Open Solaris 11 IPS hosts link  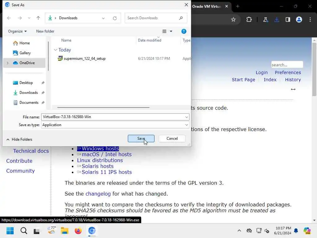click(x=106, y=172)
